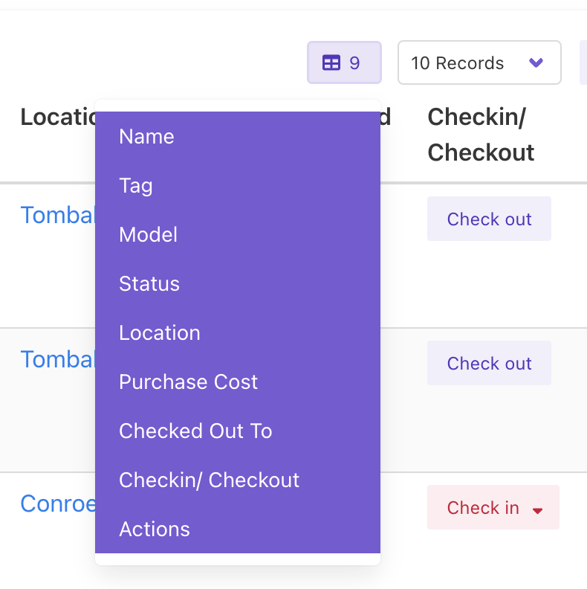Choose Location from the column menu

tap(160, 333)
